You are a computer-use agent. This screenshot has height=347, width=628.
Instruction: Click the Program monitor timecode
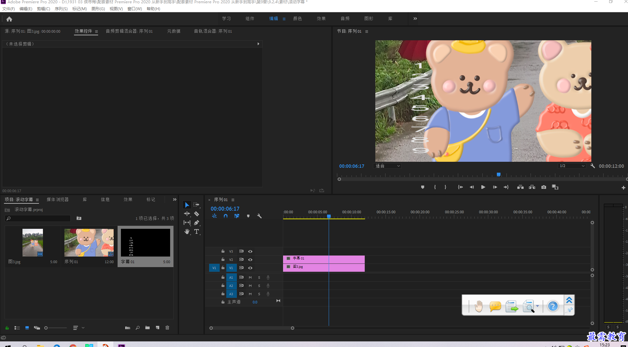351,166
